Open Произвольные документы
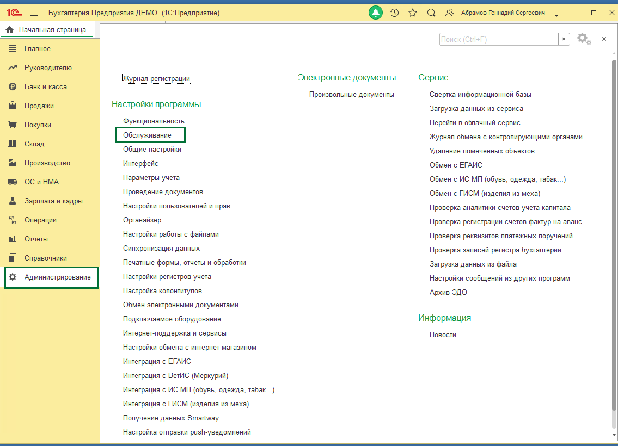Image resolution: width=618 pixels, height=446 pixels. [352, 95]
